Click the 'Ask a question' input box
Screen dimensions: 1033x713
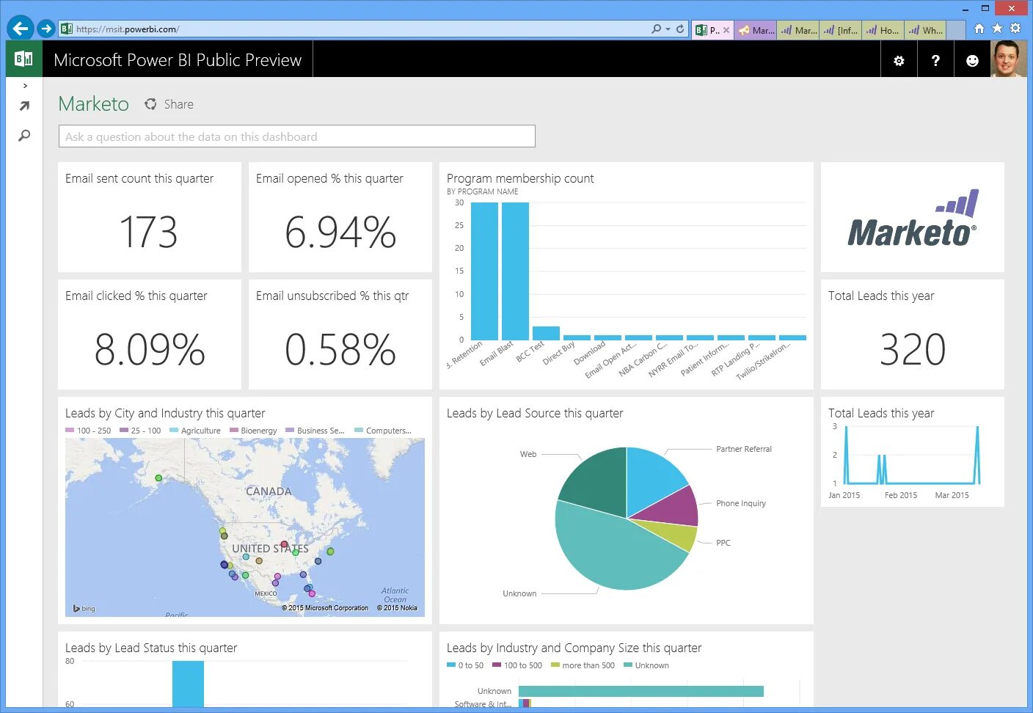click(x=297, y=136)
